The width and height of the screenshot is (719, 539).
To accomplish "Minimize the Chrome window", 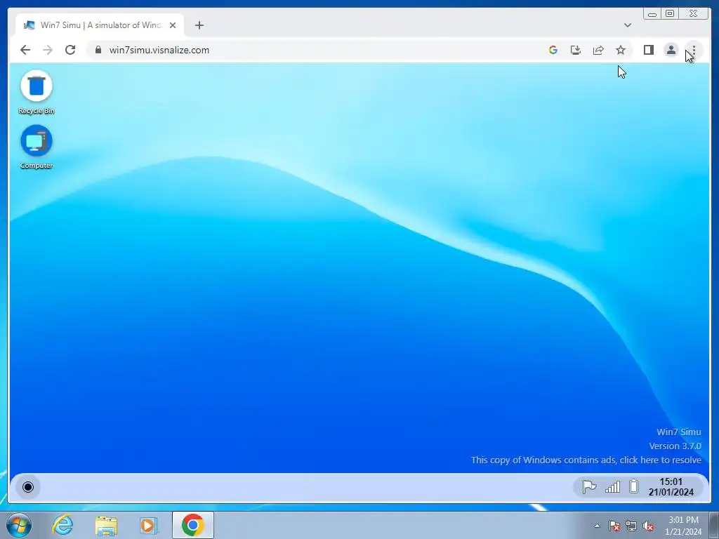I will (x=652, y=14).
